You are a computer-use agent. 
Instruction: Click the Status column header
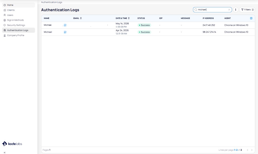point(141,18)
